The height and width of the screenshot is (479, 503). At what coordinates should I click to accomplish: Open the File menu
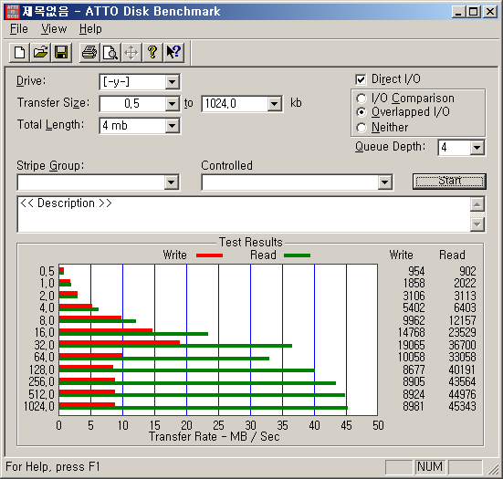(18, 29)
